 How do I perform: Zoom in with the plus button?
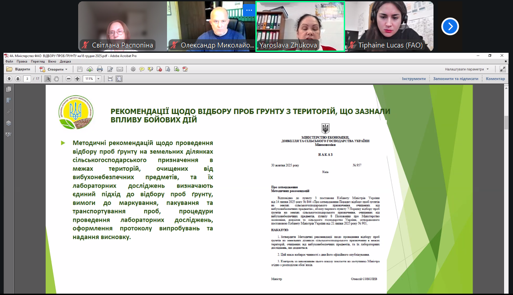pos(77,79)
